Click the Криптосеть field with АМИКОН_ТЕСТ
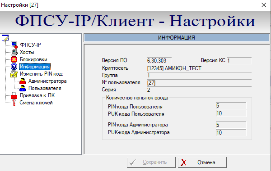The height and width of the screenshot is (171, 271). [199, 68]
